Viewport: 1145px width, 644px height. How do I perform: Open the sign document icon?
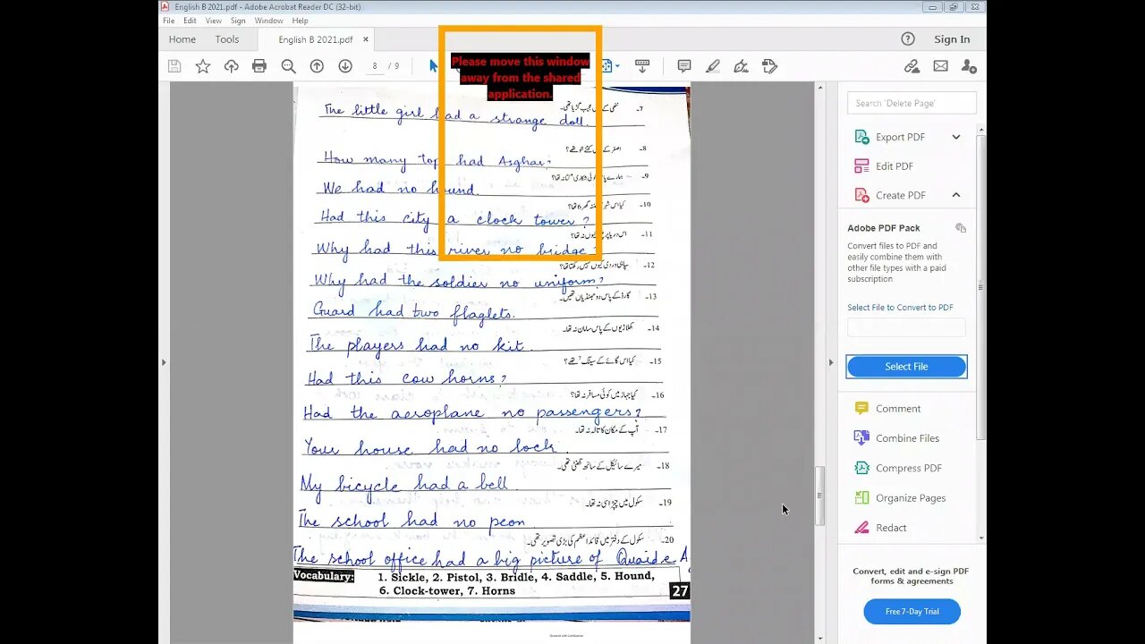(741, 66)
